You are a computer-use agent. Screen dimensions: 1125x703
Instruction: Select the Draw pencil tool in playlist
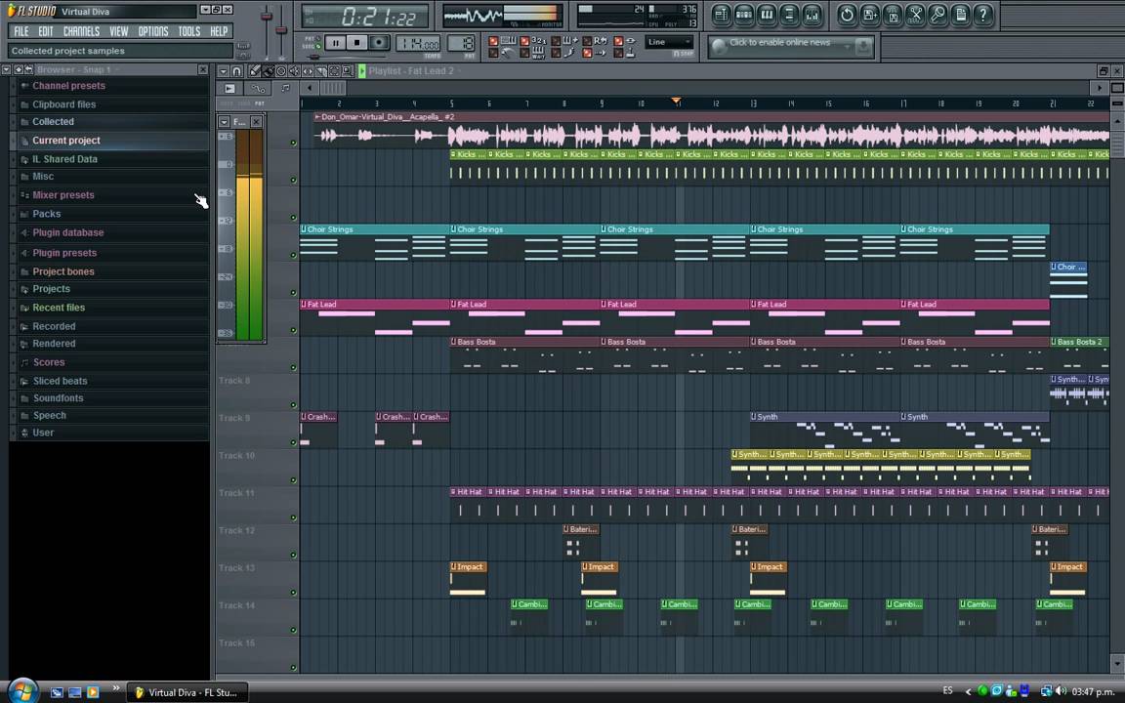point(255,71)
